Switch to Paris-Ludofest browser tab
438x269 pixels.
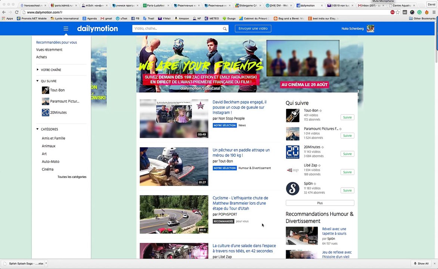pos(156,5)
